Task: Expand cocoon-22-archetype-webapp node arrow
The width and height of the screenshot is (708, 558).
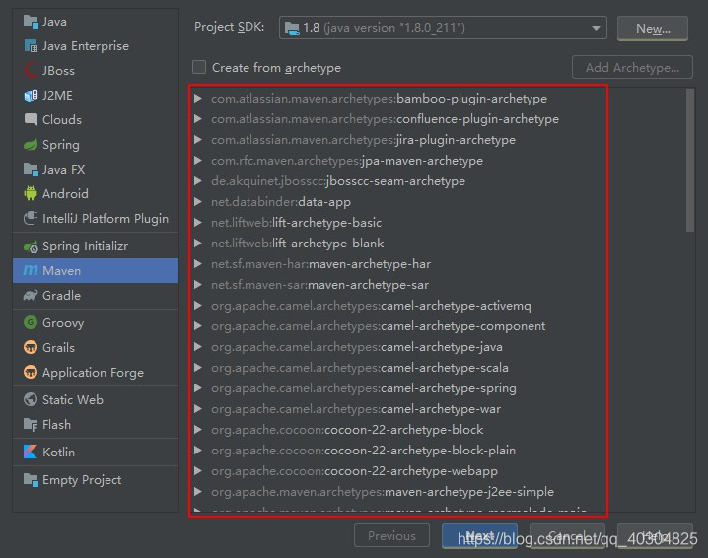Action: pos(198,471)
